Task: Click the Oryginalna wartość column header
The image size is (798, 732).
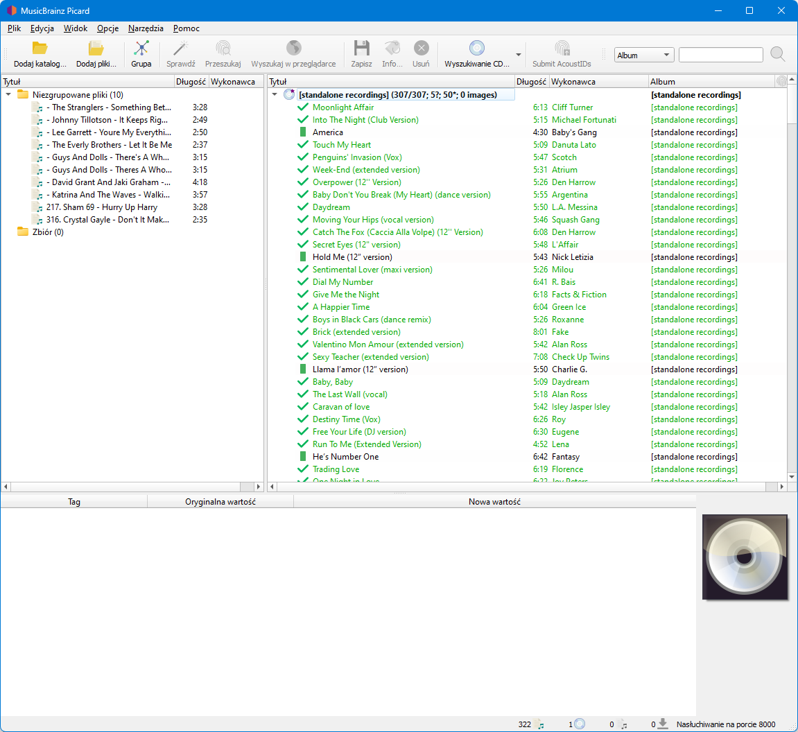Action: [220, 502]
